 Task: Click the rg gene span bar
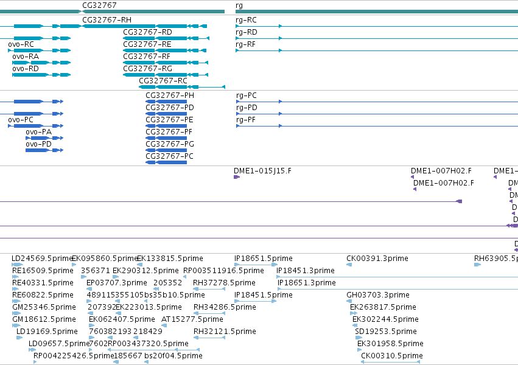(x=377, y=12)
